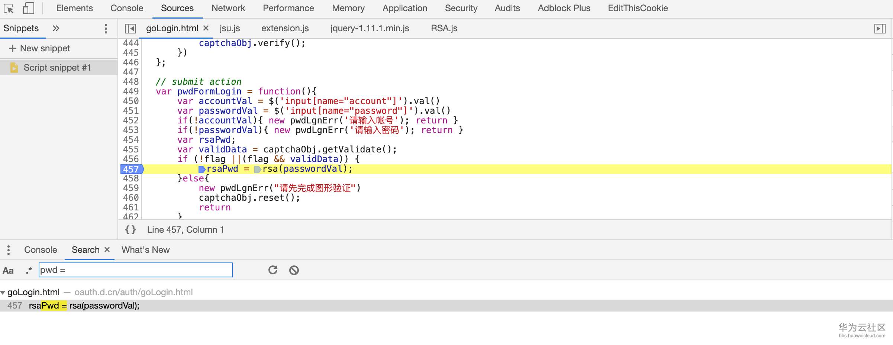
Task: Show the debugger sidebar pane
Action: [x=880, y=29]
